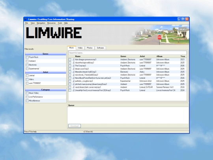Open the Help menu

(x=66, y=23)
